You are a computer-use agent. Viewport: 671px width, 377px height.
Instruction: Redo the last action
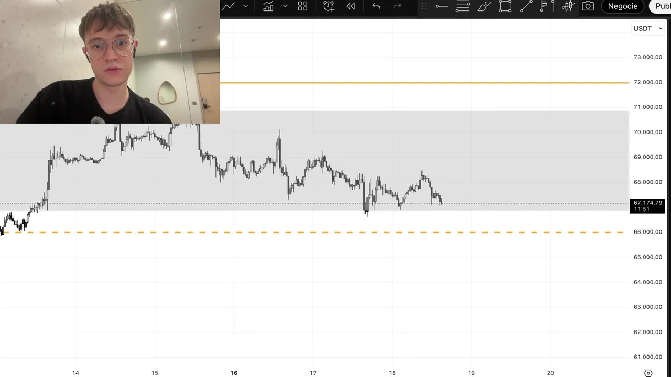(x=397, y=6)
